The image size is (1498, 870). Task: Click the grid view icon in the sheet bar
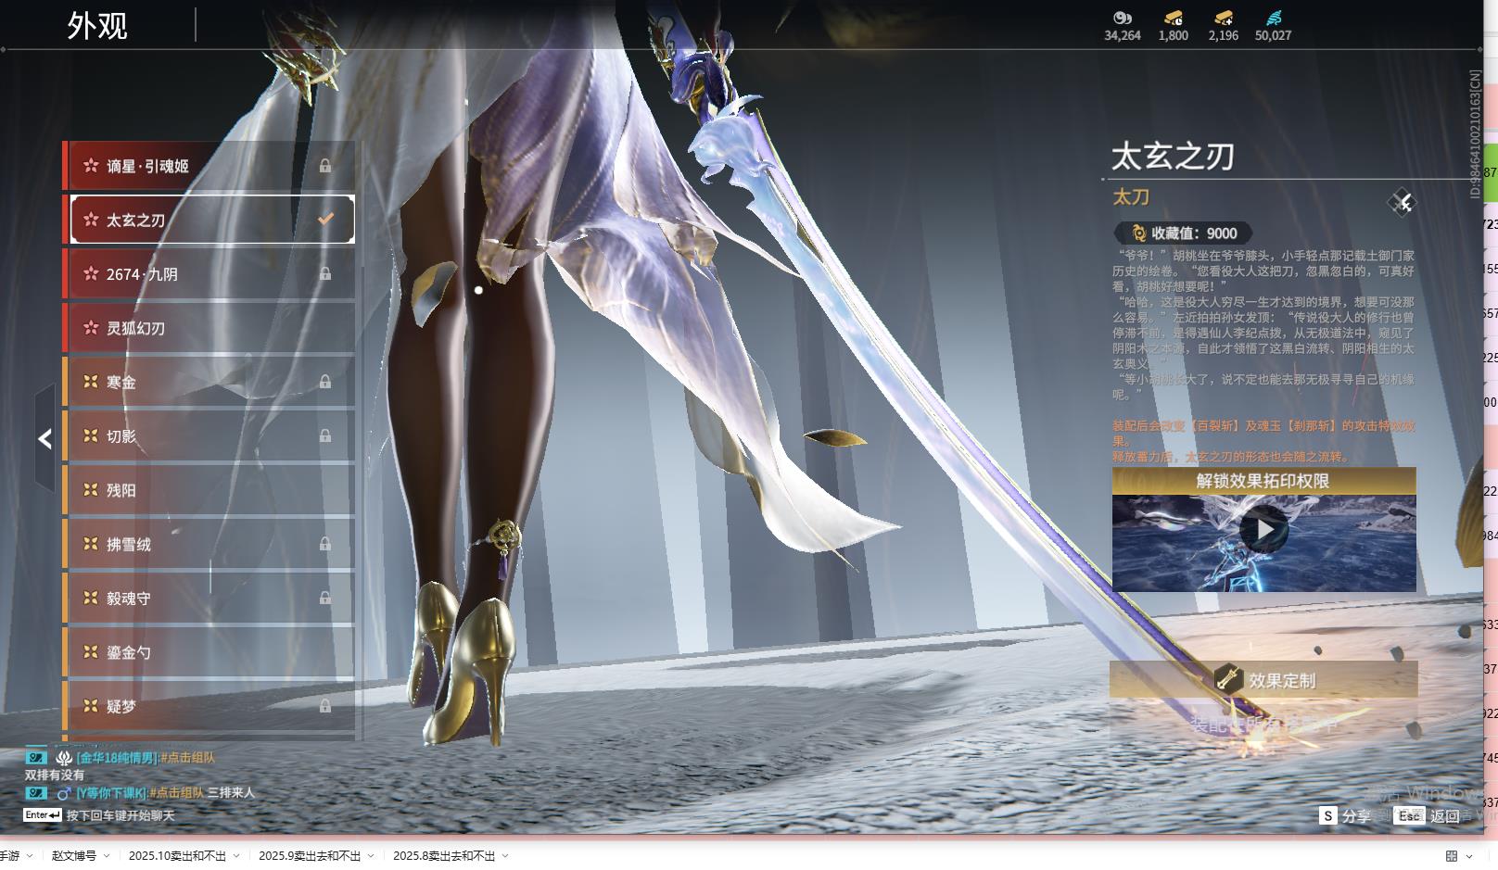[1452, 856]
